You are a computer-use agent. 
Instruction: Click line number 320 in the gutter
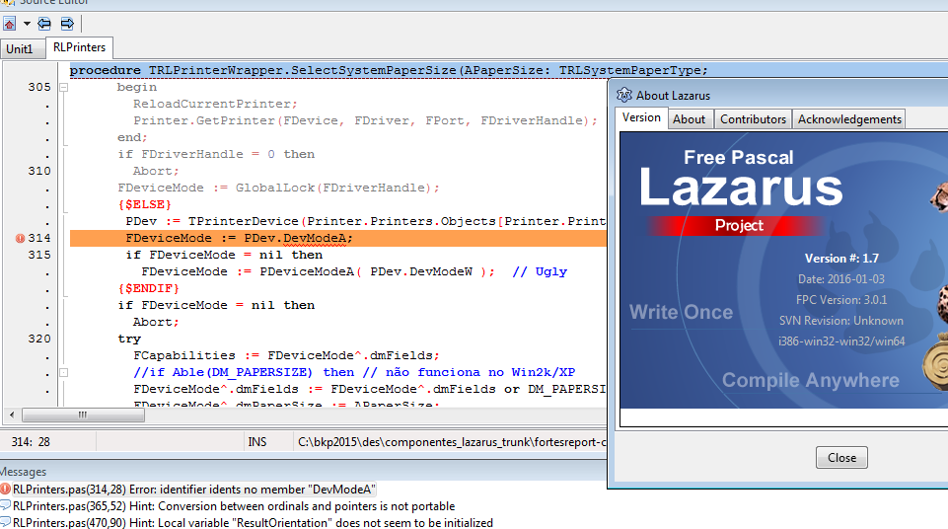tap(39, 339)
